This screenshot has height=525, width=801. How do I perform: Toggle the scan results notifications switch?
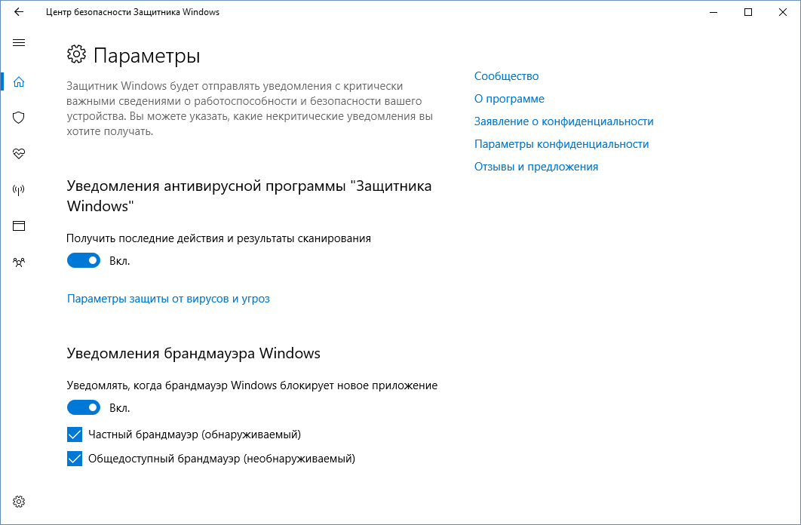point(84,260)
